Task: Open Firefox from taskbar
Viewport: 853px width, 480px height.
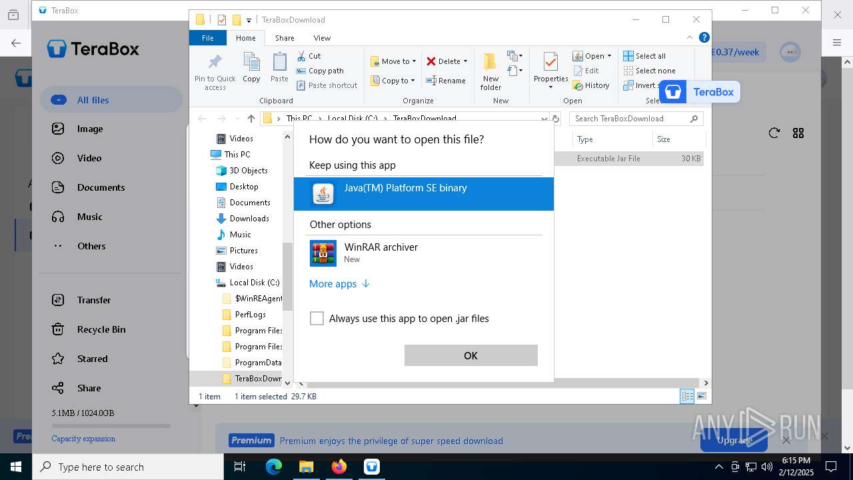Action: click(x=339, y=467)
